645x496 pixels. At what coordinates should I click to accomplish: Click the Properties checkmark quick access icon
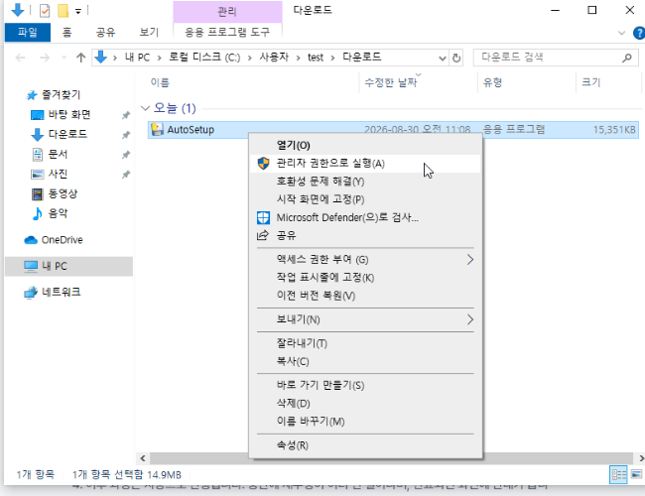point(45,11)
